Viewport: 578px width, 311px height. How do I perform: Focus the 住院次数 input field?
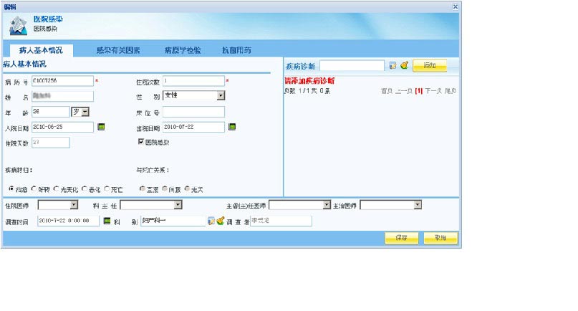click(193, 81)
